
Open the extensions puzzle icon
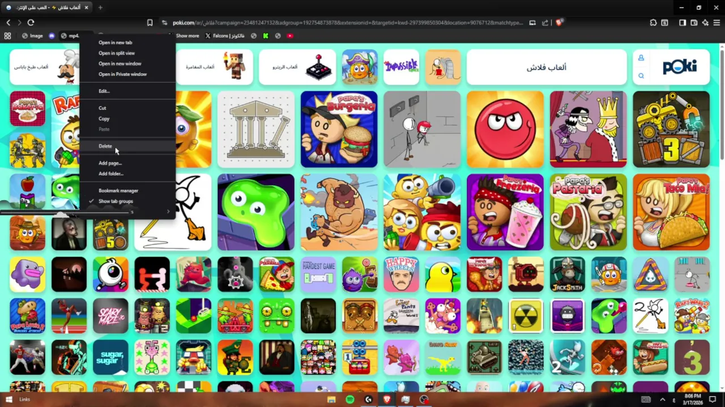[654, 23]
